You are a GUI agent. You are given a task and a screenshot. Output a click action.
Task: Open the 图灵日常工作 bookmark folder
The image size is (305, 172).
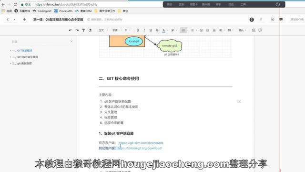click(105, 11)
